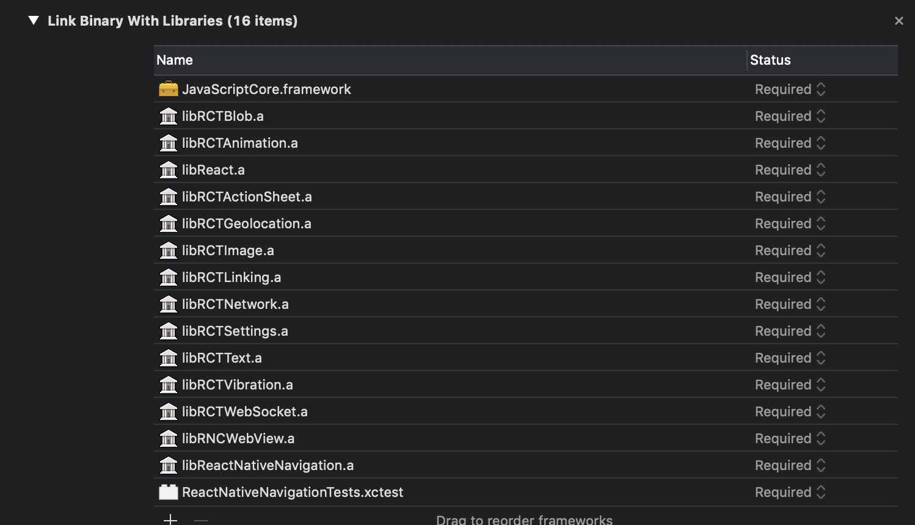Select the libRCTBlob.a file name
Image resolution: width=915 pixels, height=525 pixels.
[x=223, y=116]
